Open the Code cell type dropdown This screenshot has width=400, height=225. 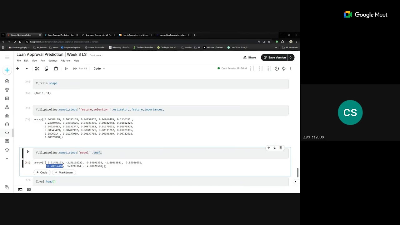99,68
